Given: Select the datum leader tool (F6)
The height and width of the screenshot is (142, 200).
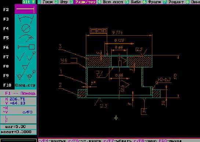Looking at the screenshot, I should (x=26, y=47).
